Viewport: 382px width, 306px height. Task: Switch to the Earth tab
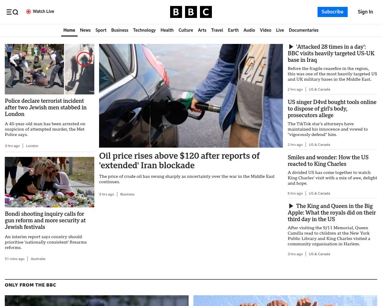coord(233,30)
